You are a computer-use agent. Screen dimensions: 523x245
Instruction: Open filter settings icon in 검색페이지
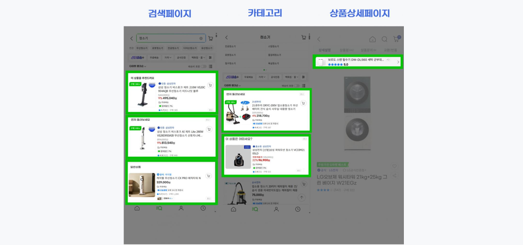(x=210, y=58)
